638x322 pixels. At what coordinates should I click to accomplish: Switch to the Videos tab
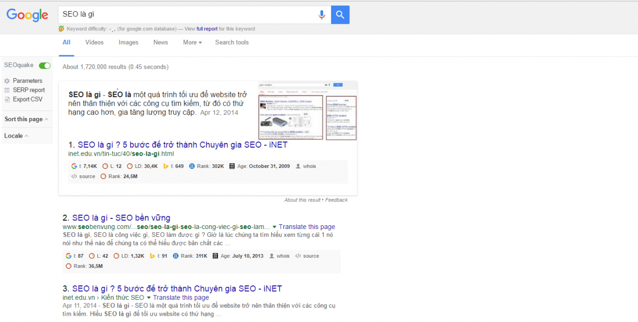[95, 43]
